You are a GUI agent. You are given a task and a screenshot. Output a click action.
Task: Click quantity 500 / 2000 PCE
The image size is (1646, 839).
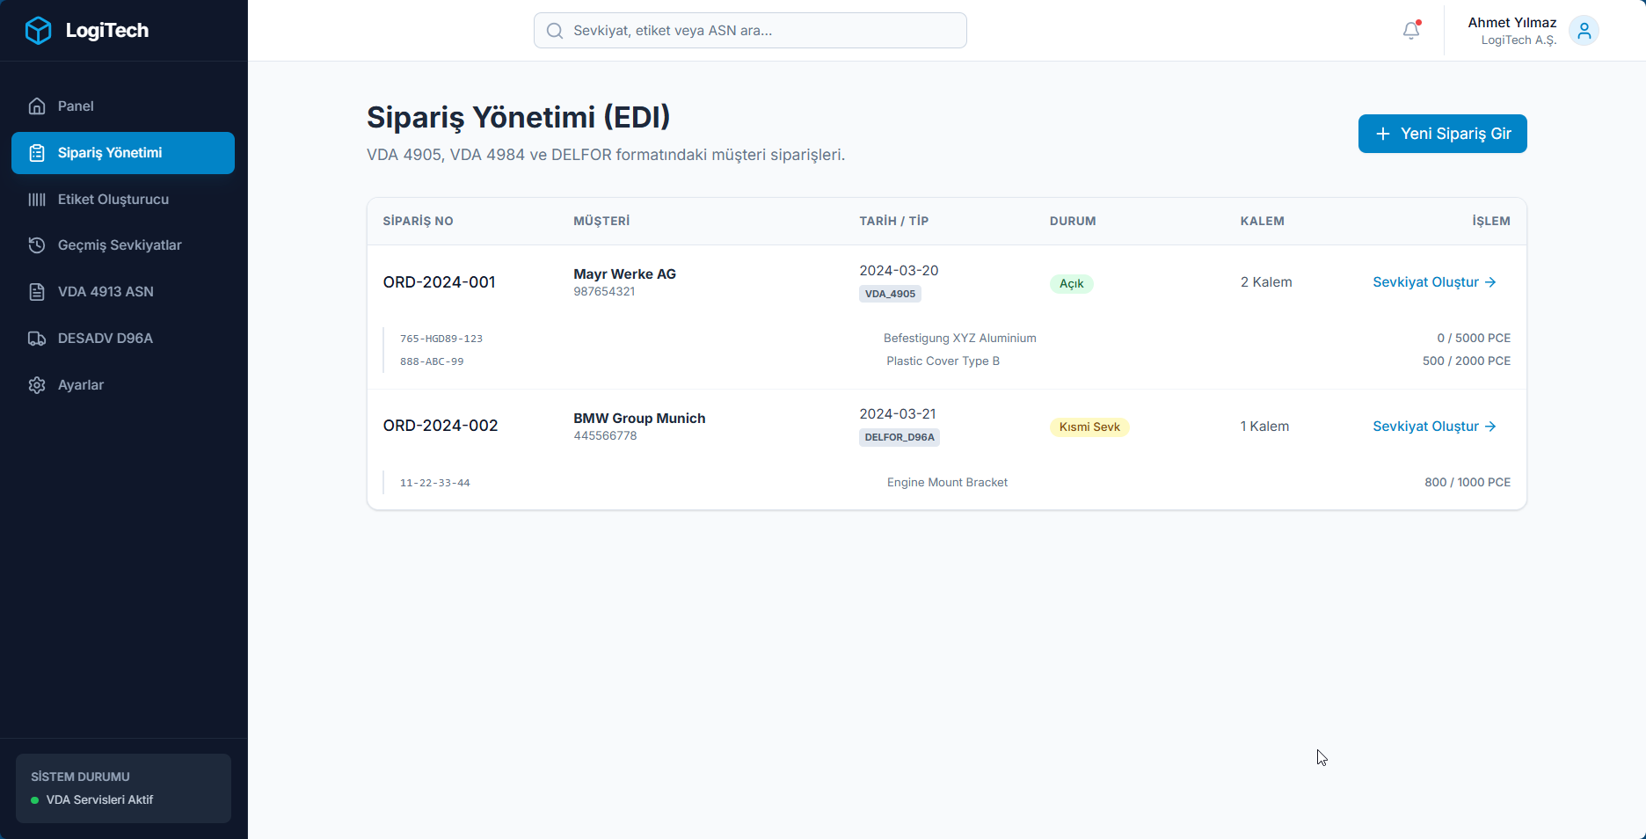1467,361
